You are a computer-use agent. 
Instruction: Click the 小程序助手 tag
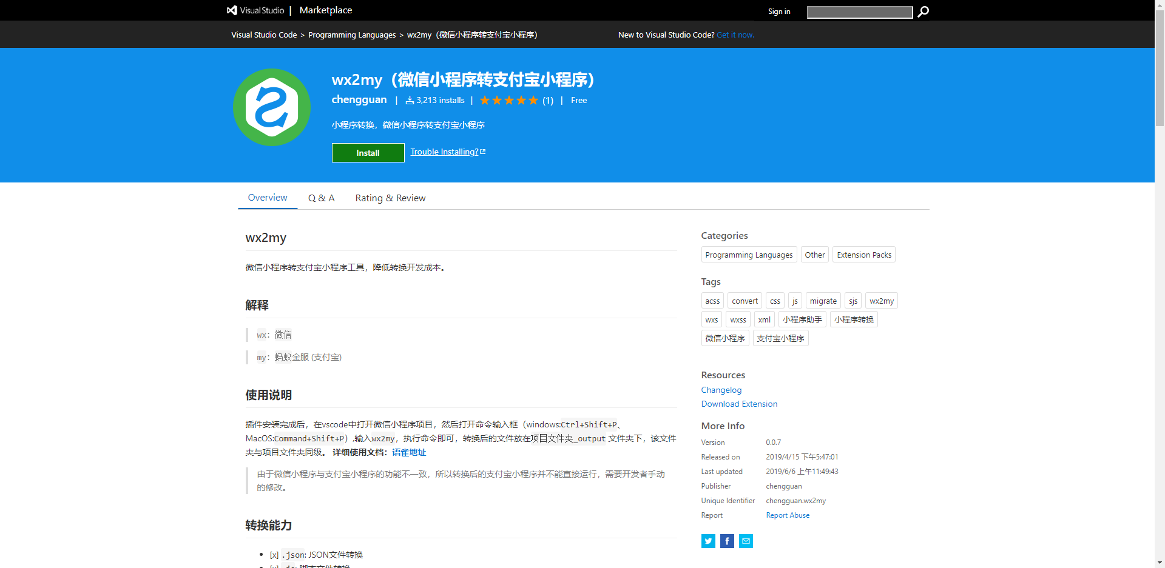[802, 319]
